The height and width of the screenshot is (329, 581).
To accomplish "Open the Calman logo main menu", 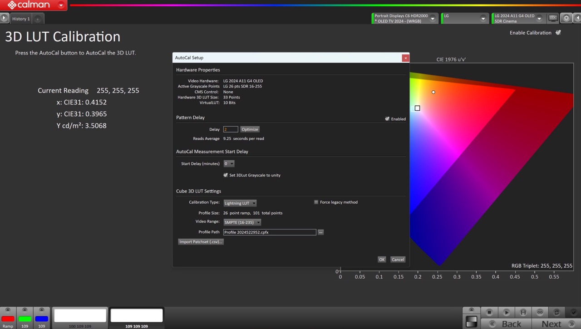I will click(34, 5).
